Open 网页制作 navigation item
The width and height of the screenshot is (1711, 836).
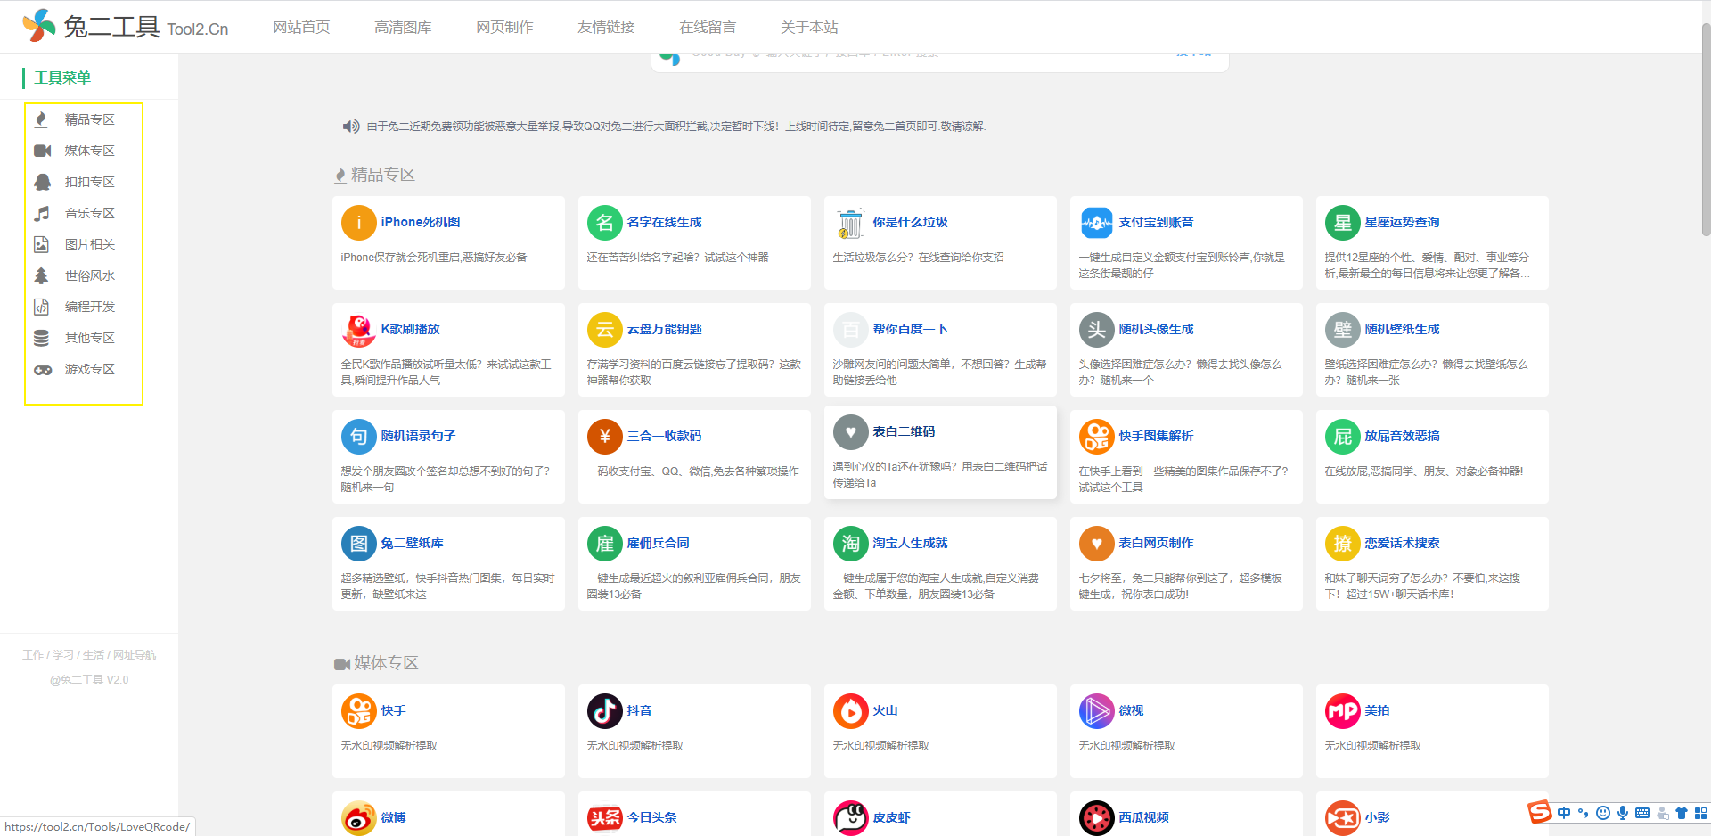(504, 28)
